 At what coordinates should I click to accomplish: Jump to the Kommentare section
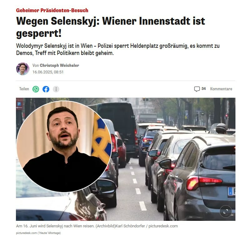click(221, 89)
